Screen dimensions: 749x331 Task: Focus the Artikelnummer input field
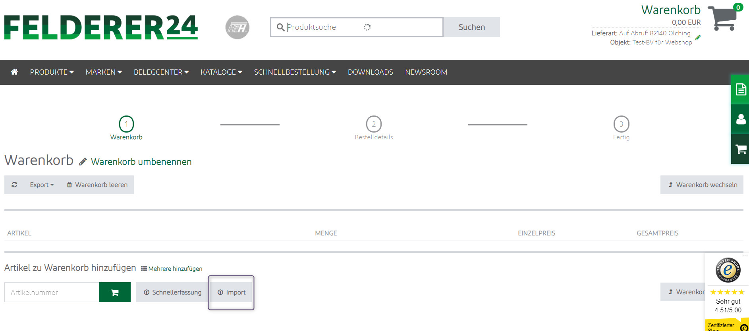(x=52, y=292)
